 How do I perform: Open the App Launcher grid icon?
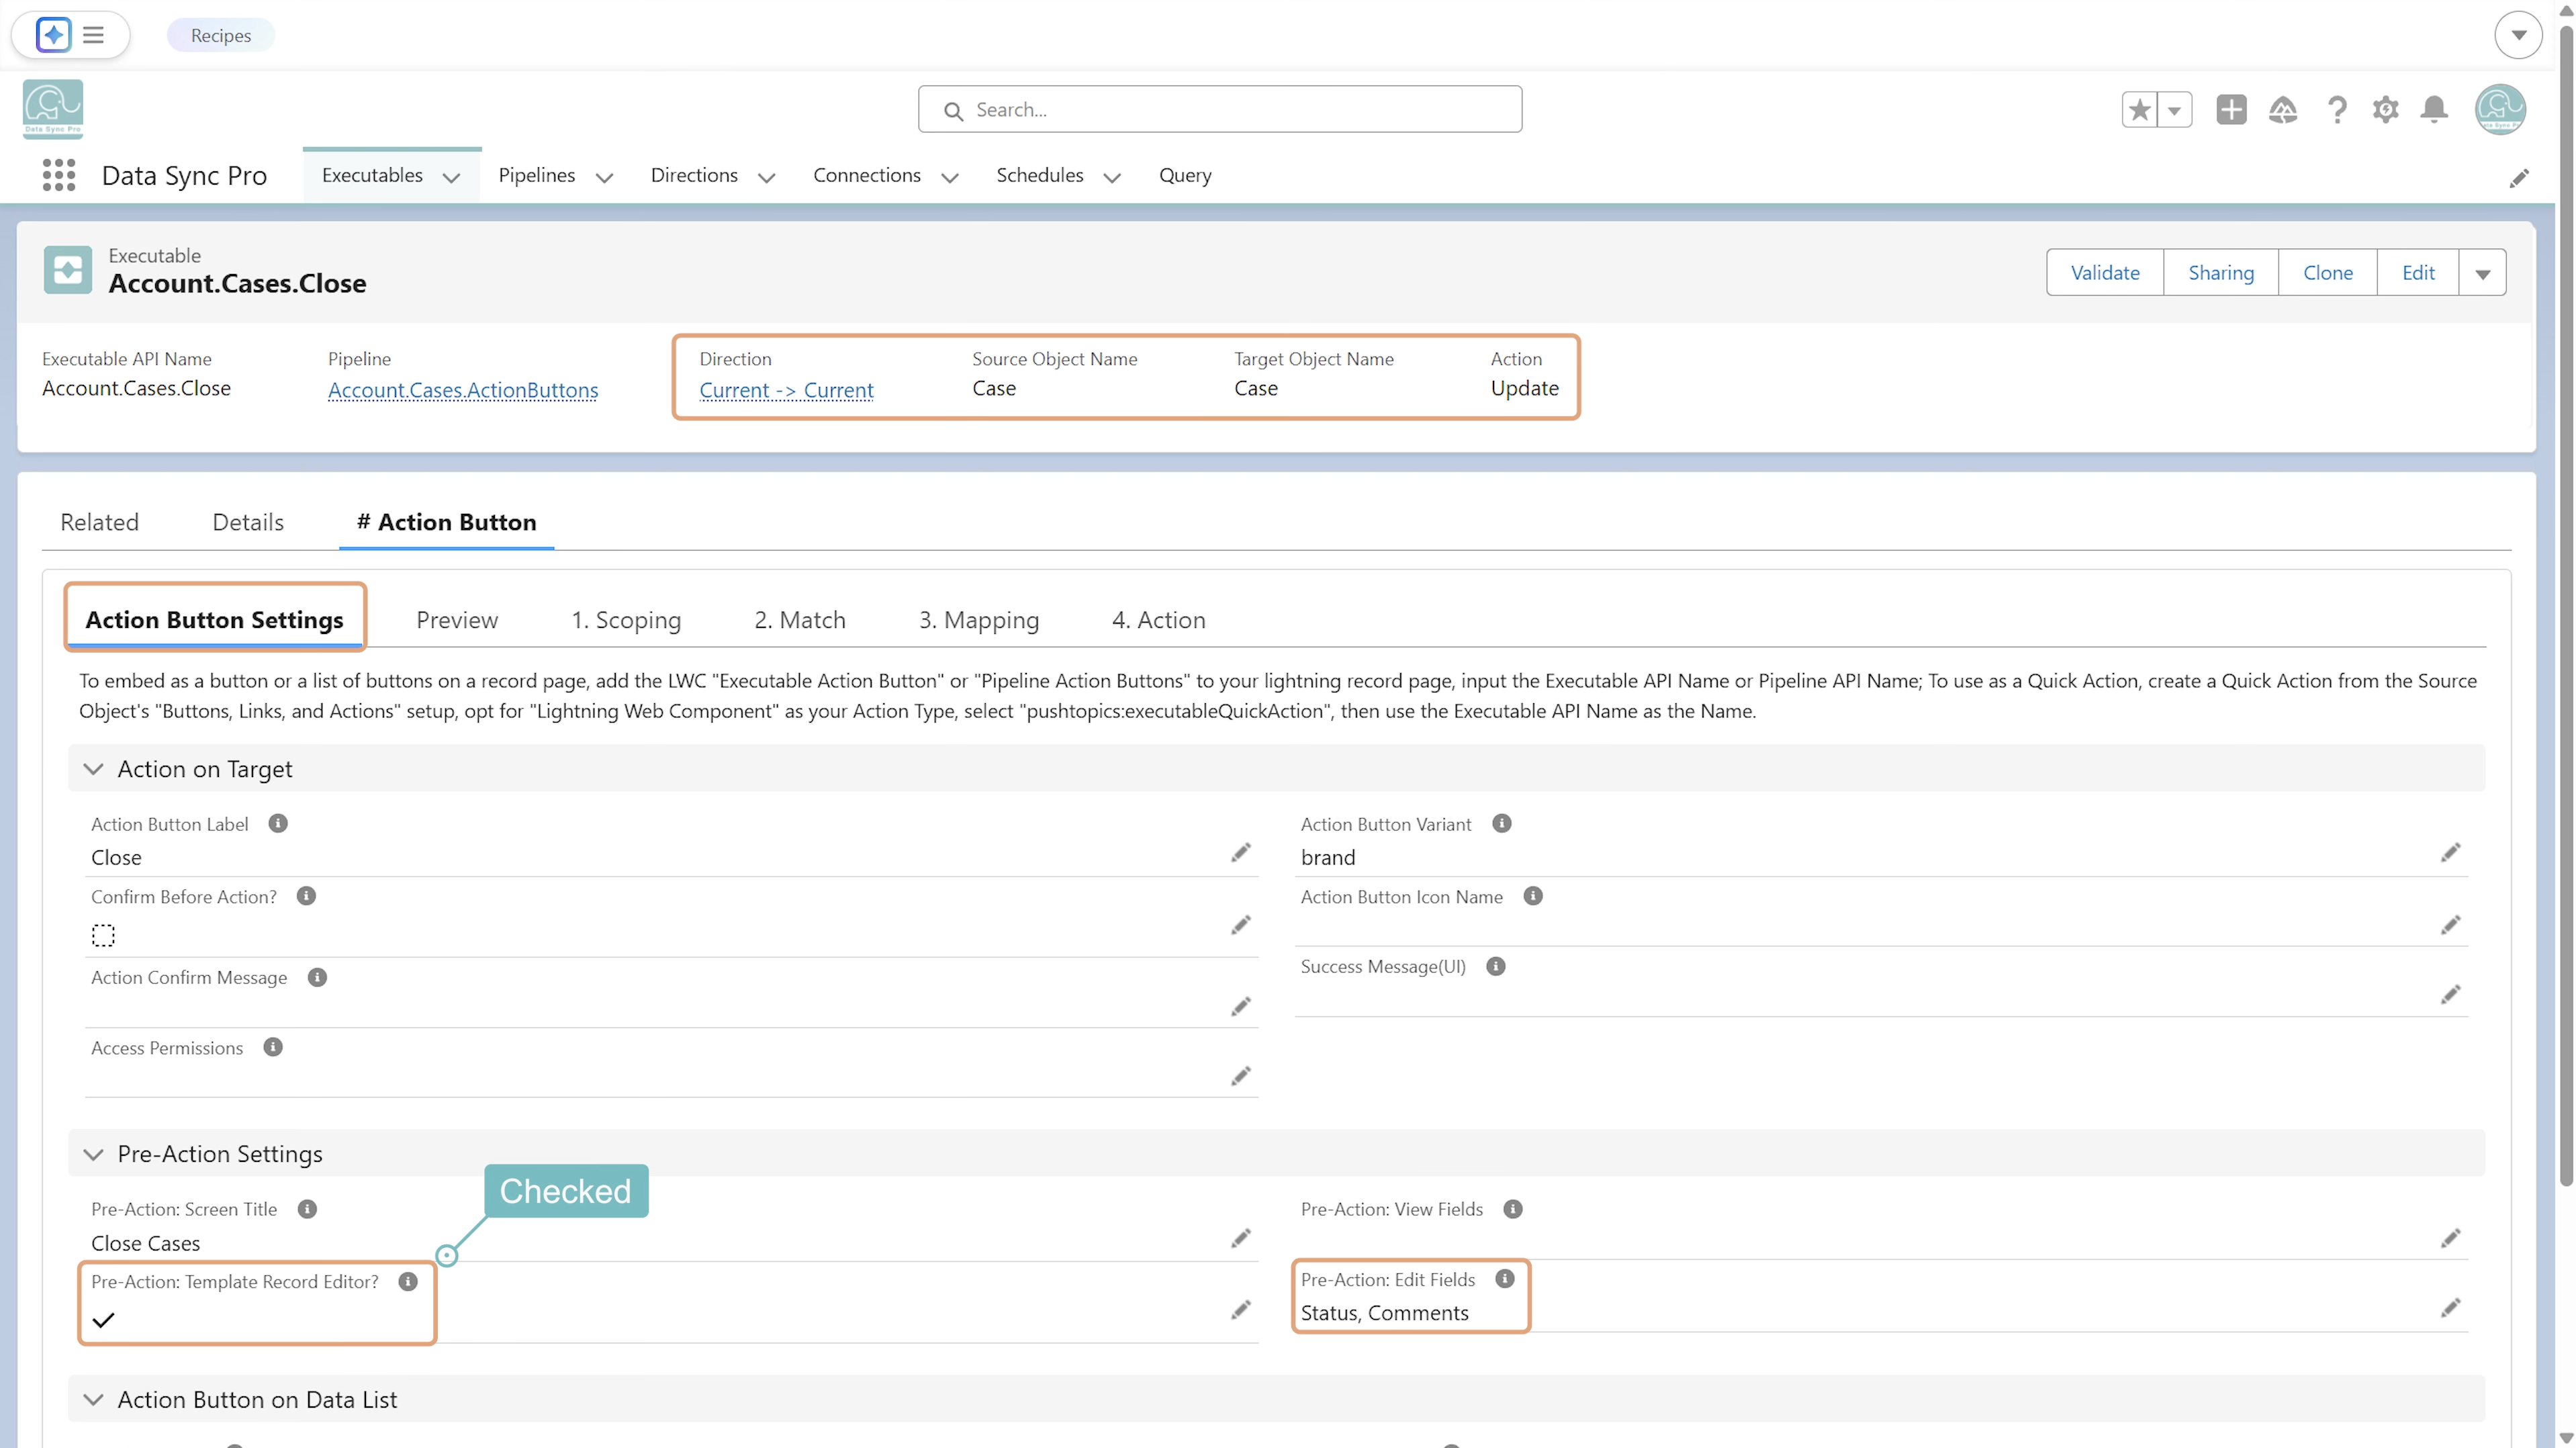59,175
